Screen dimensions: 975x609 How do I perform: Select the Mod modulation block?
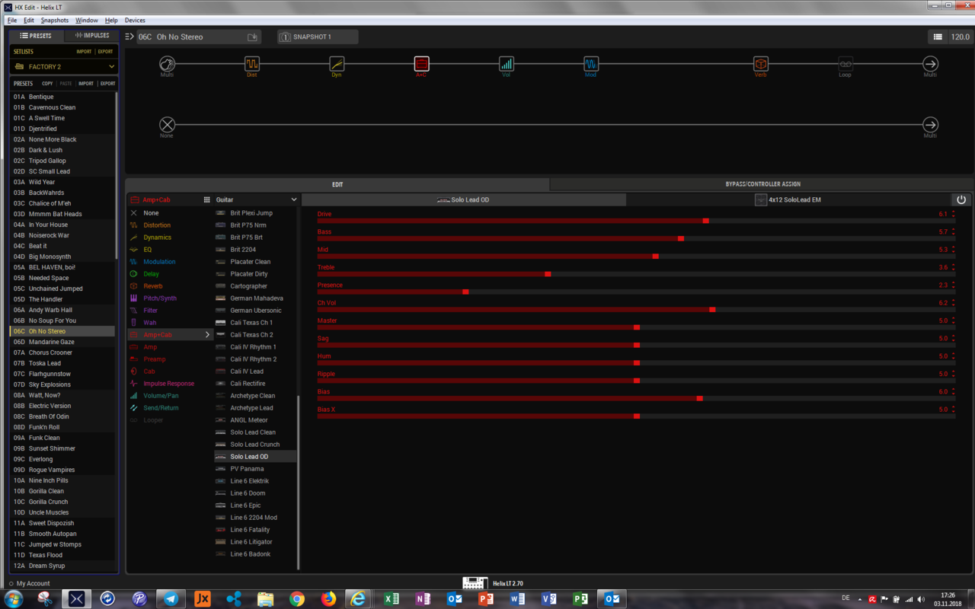591,64
